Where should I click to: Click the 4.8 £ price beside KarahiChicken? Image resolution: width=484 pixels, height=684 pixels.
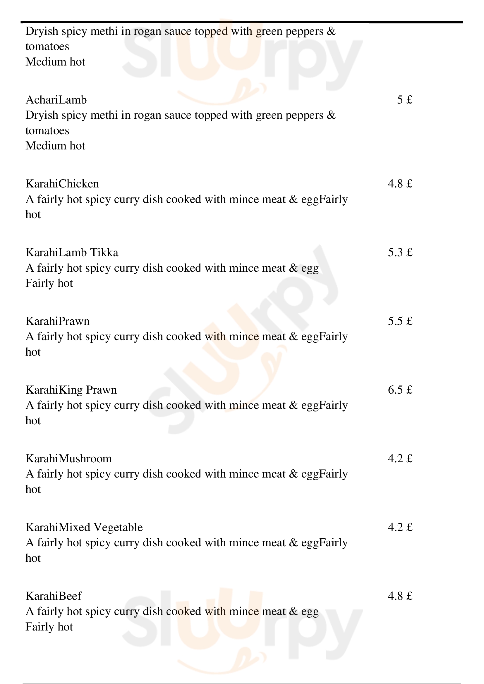pos(400,184)
